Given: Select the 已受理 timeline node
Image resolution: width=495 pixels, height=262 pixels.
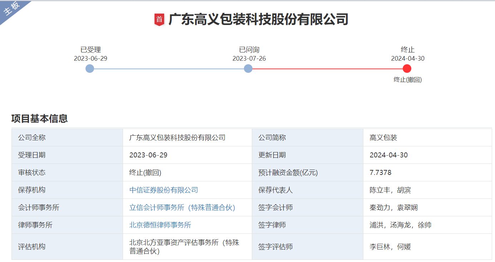Looking at the screenshot, I should pos(90,69).
